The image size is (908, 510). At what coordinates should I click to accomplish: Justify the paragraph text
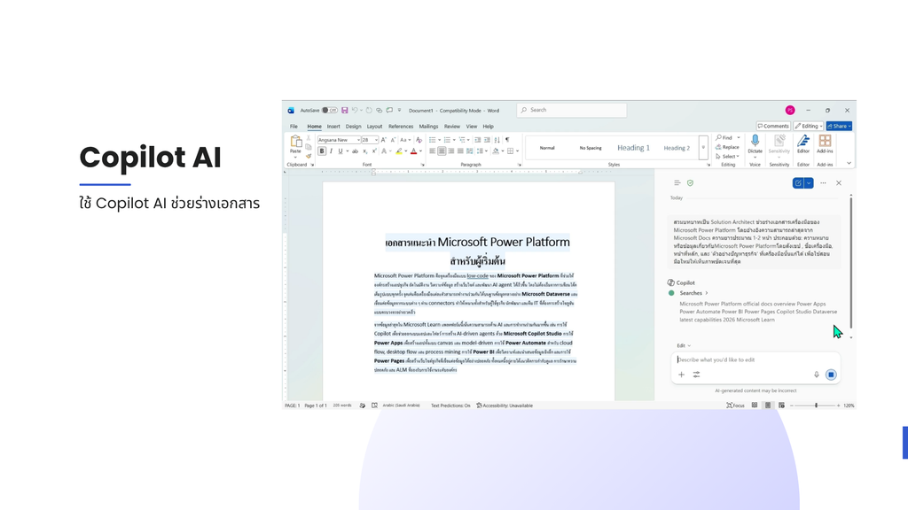460,151
